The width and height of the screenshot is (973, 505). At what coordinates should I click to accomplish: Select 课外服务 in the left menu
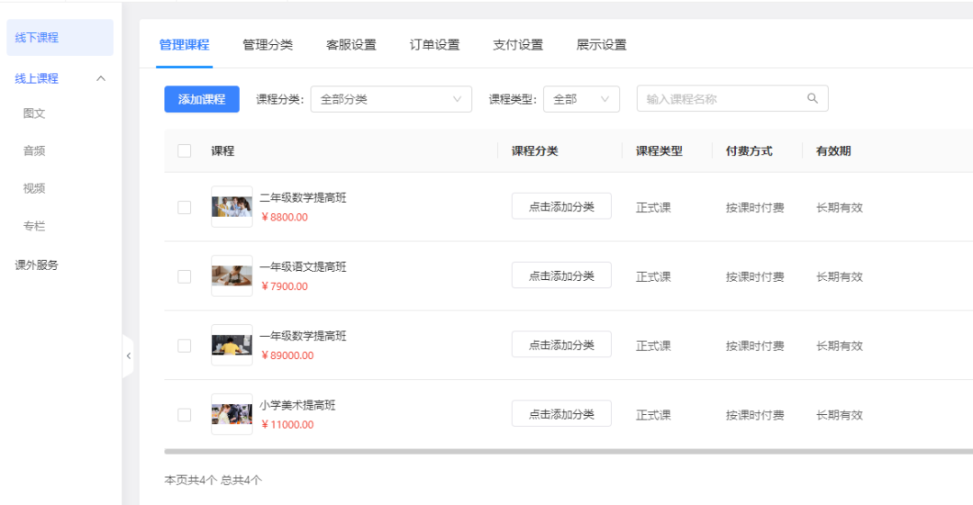click(37, 266)
